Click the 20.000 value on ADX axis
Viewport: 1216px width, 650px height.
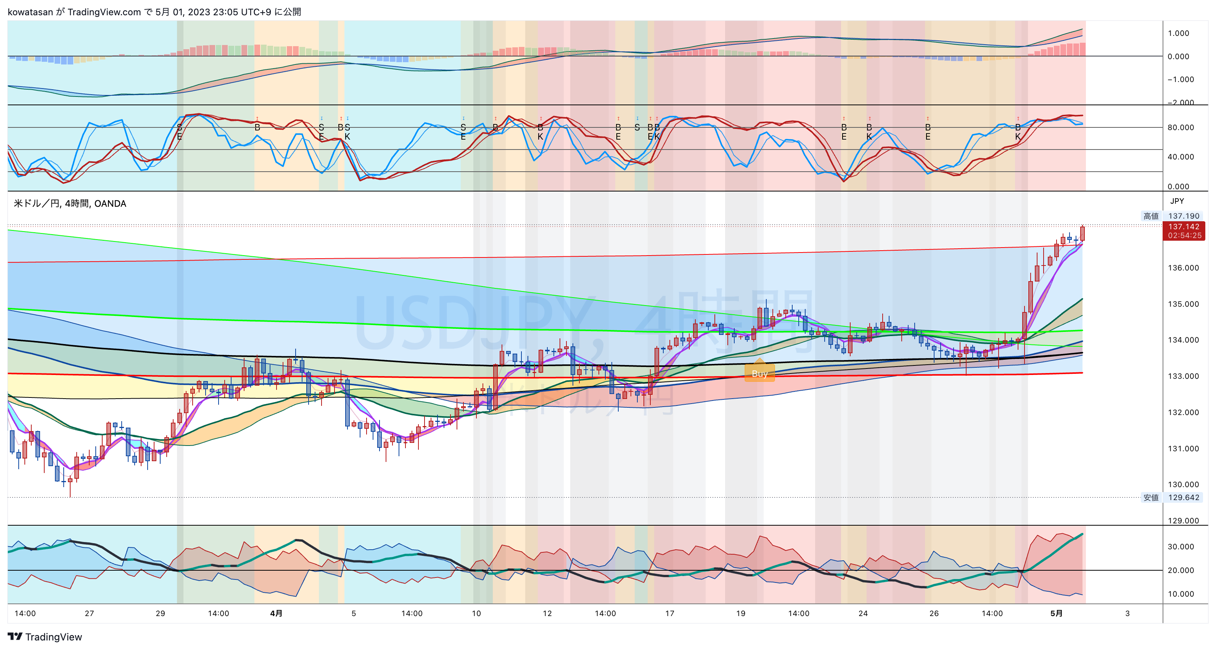[x=1181, y=570]
